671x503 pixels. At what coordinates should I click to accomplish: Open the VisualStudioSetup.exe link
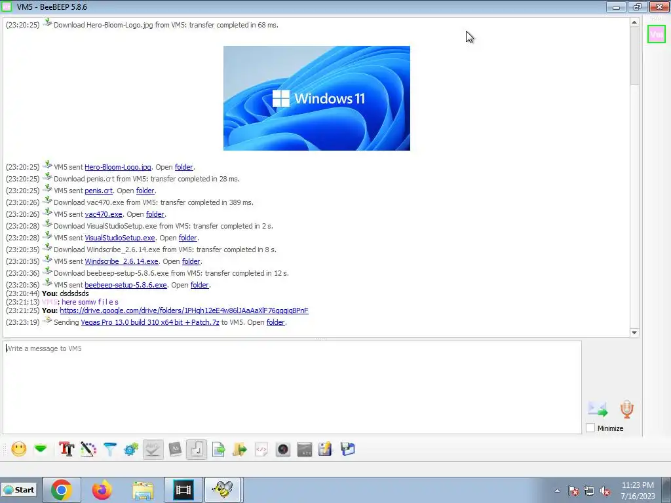pyautogui.click(x=120, y=238)
